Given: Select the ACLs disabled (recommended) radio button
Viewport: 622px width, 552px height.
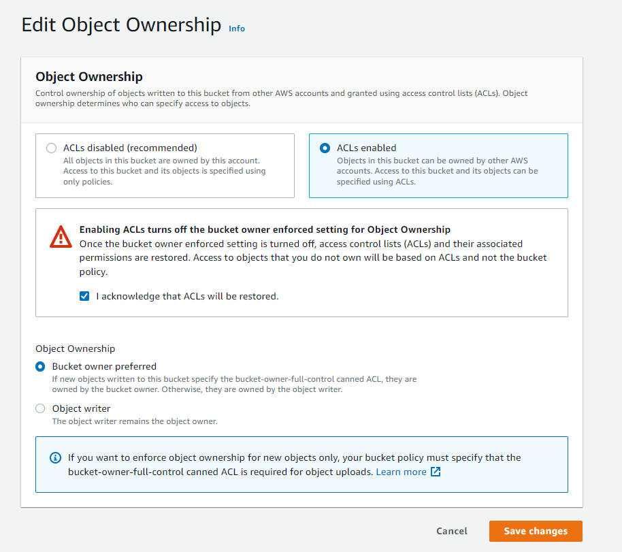Looking at the screenshot, I should [51, 148].
